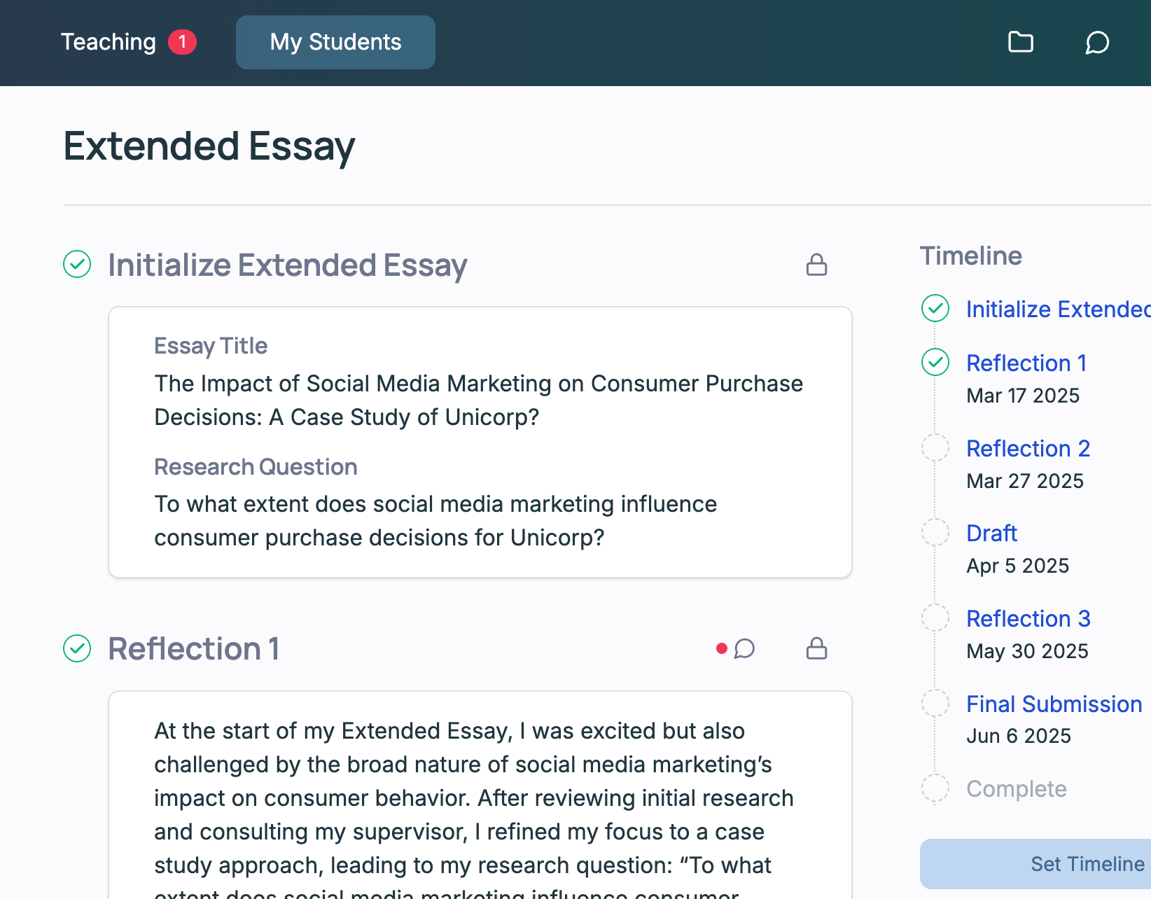Toggle the completion circle for Reflection 2
This screenshot has height=899, width=1151.
point(935,447)
